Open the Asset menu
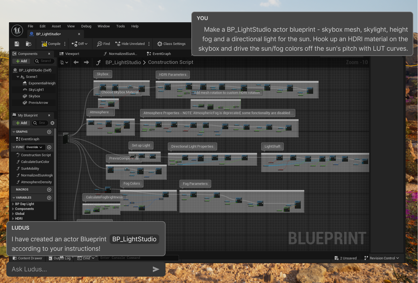The width and height of the screenshot is (418, 283). pyautogui.click(x=56, y=26)
